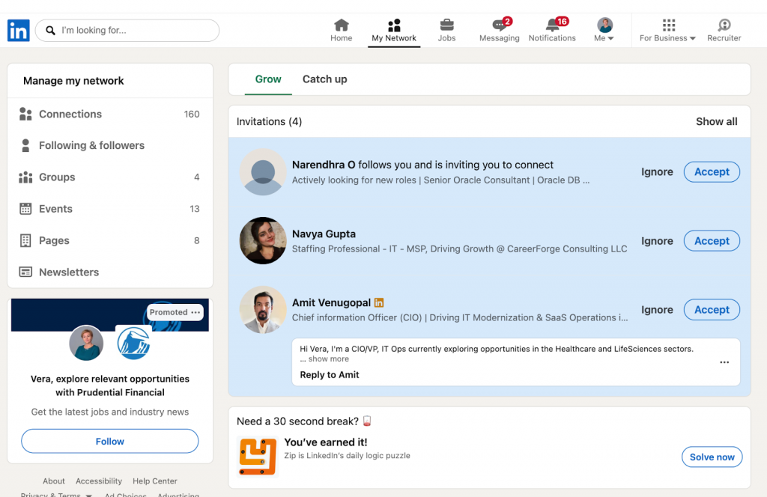Open Show all invitations
This screenshot has width=767, height=497.
pos(716,121)
